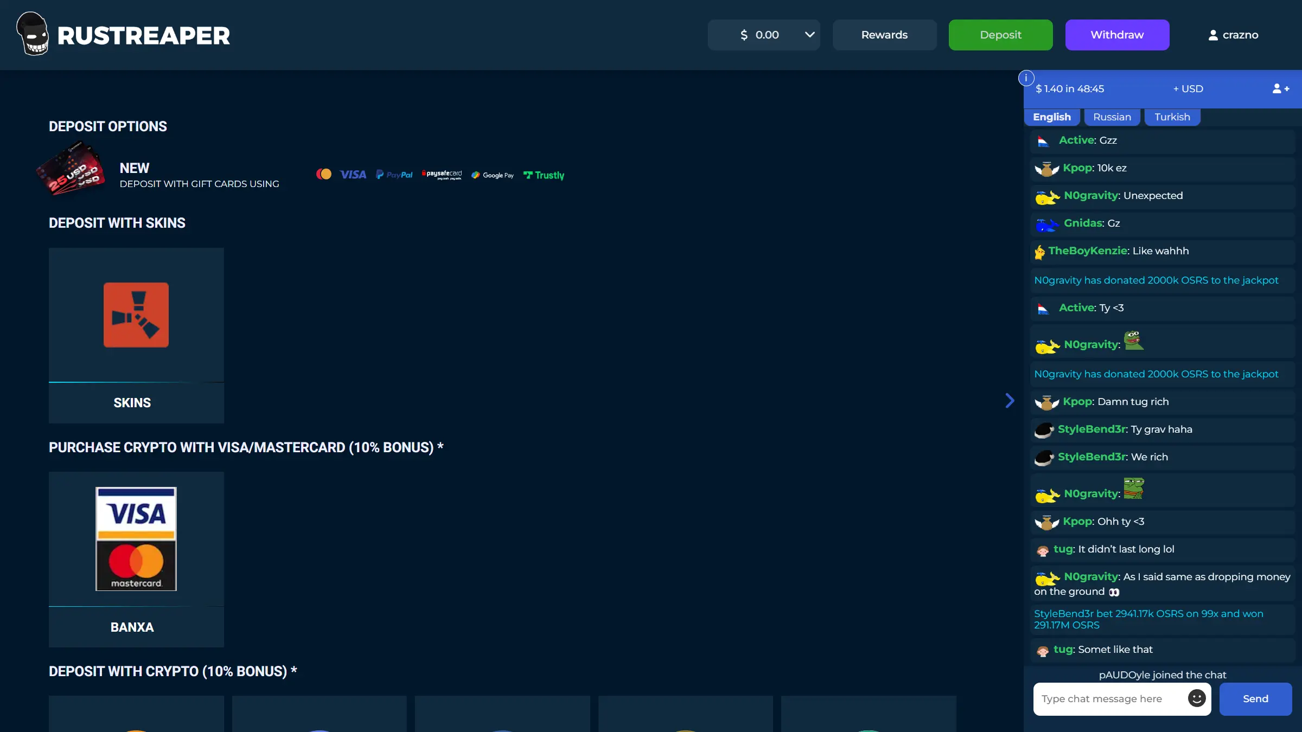Click TheBoyKenzie username in chat

(x=1088, y=251)
